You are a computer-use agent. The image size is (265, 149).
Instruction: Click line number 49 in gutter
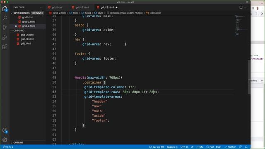click(x=54, y=77)
